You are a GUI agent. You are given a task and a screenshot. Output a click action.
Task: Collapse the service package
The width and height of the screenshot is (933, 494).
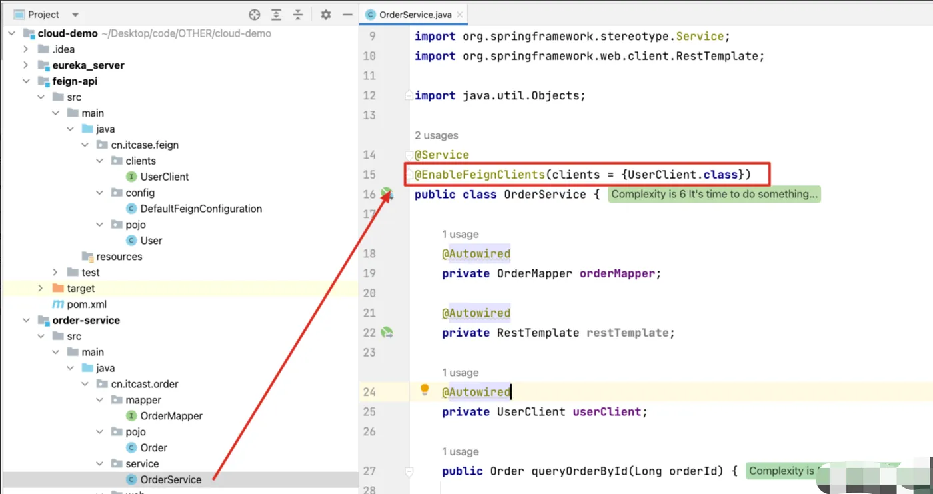tap(99, 463)
